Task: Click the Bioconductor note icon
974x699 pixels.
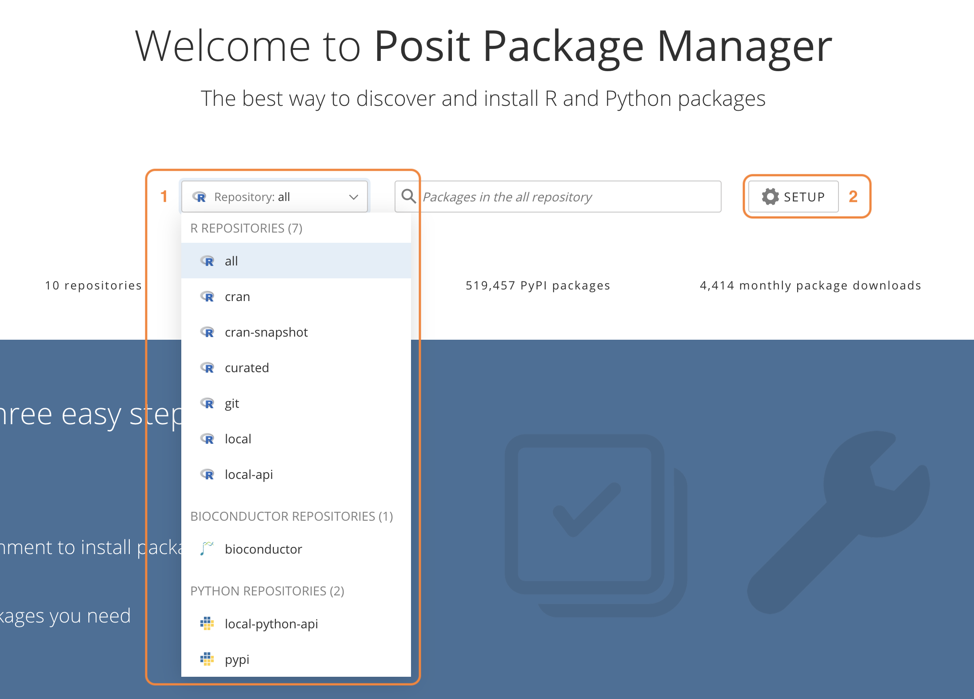Action: 207,549
